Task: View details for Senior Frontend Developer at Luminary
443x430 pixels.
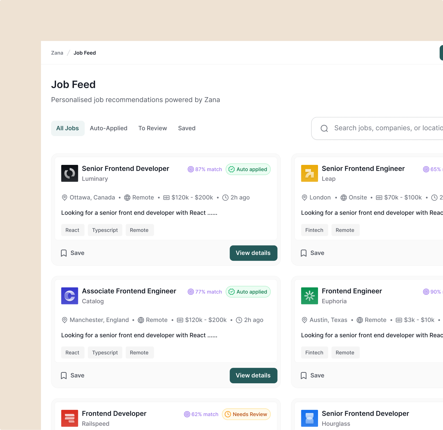Action: point(253,253)
